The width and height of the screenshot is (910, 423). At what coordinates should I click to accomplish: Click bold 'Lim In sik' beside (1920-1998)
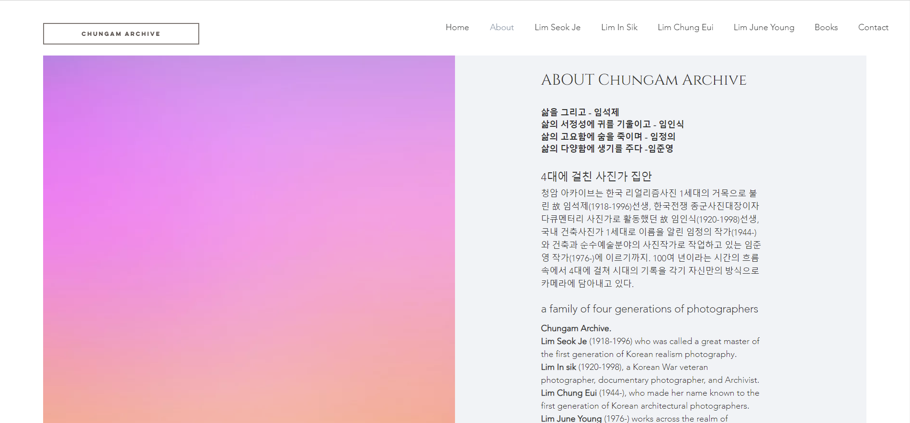[x=558, y=367]
